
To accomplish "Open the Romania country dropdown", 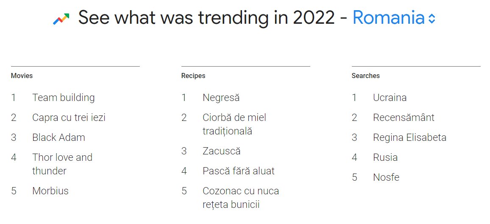I will coord(394,17).
